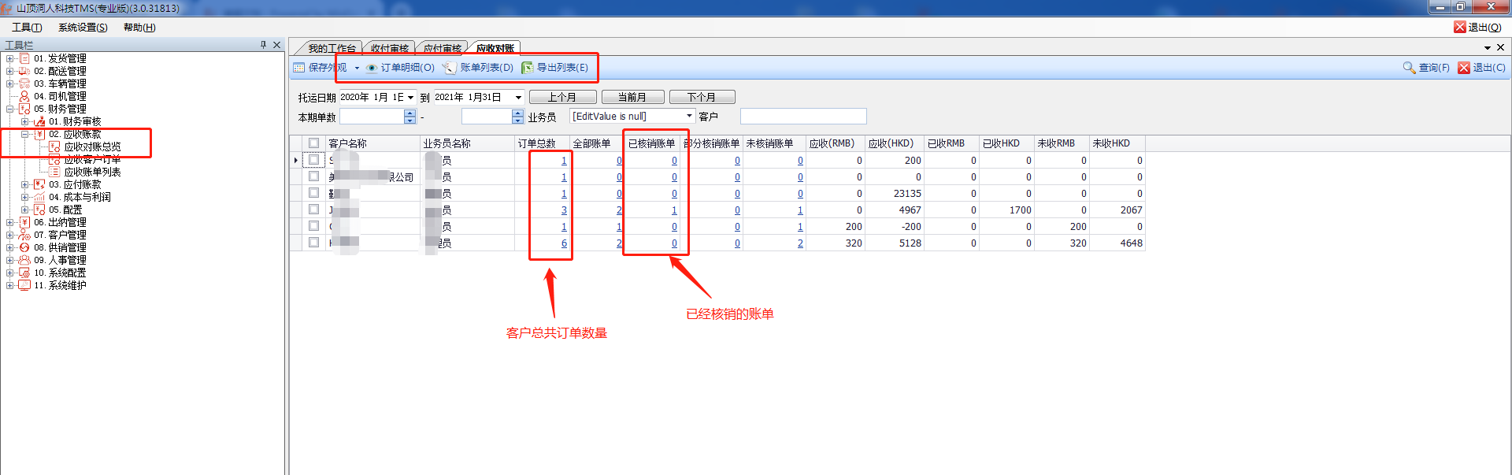Click the 上个月 button
This screenshot has width=1512, height=475.
pyautogui.click(x=561, y=98)
